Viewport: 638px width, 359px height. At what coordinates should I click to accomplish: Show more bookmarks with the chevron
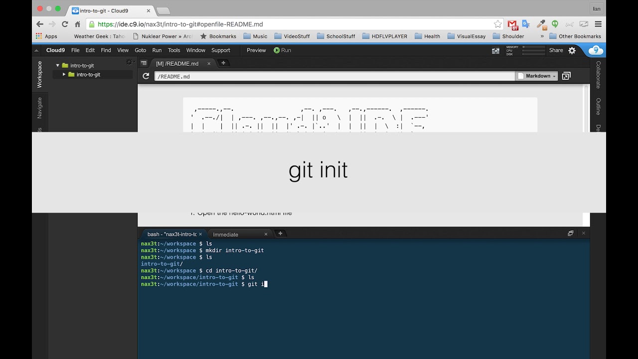(x=542, y=36)
